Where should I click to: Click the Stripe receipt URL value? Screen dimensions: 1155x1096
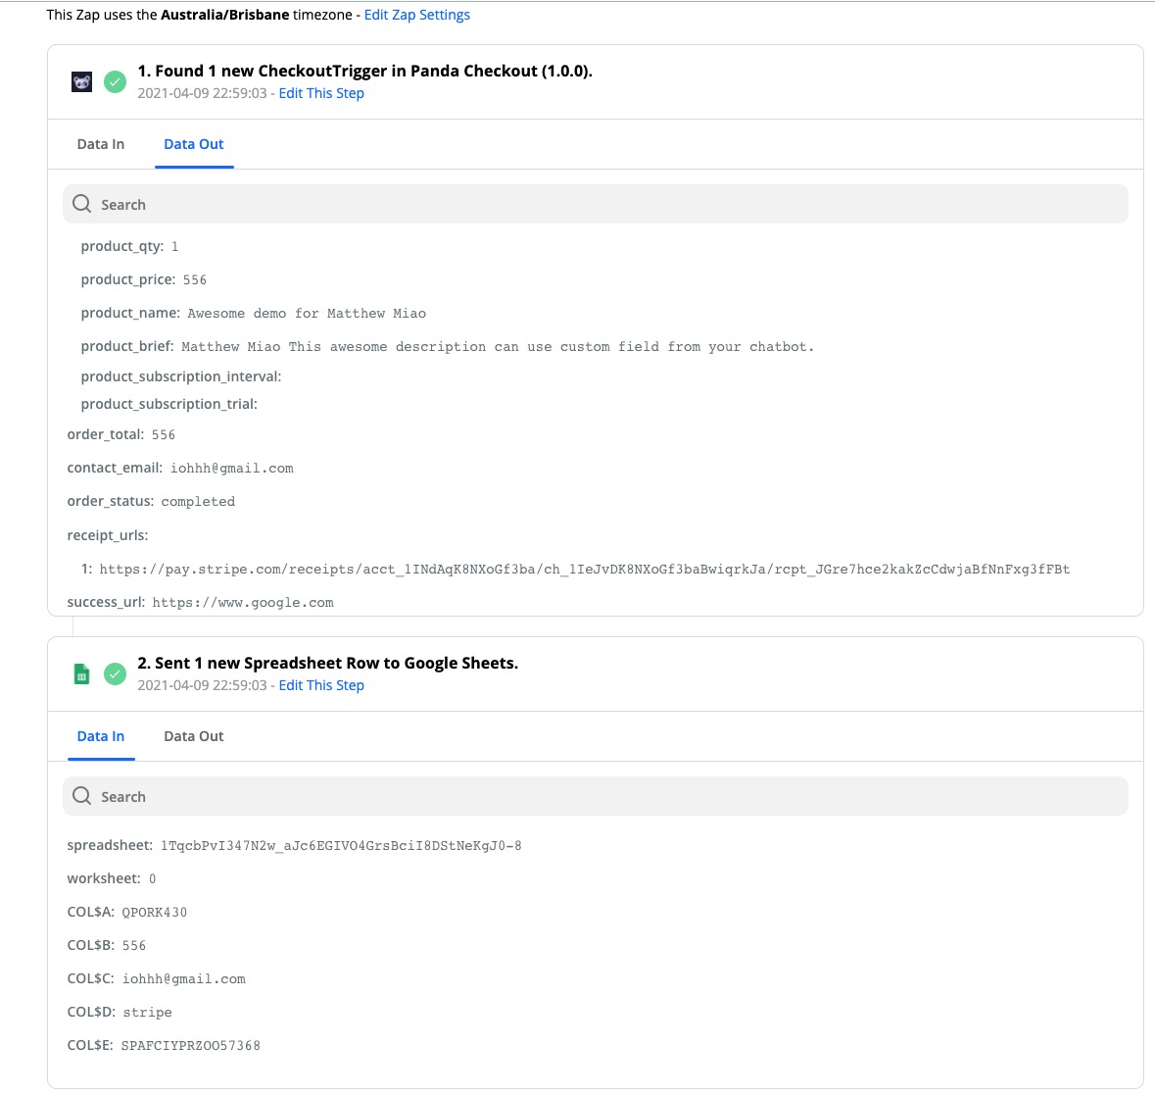[584, 569]
